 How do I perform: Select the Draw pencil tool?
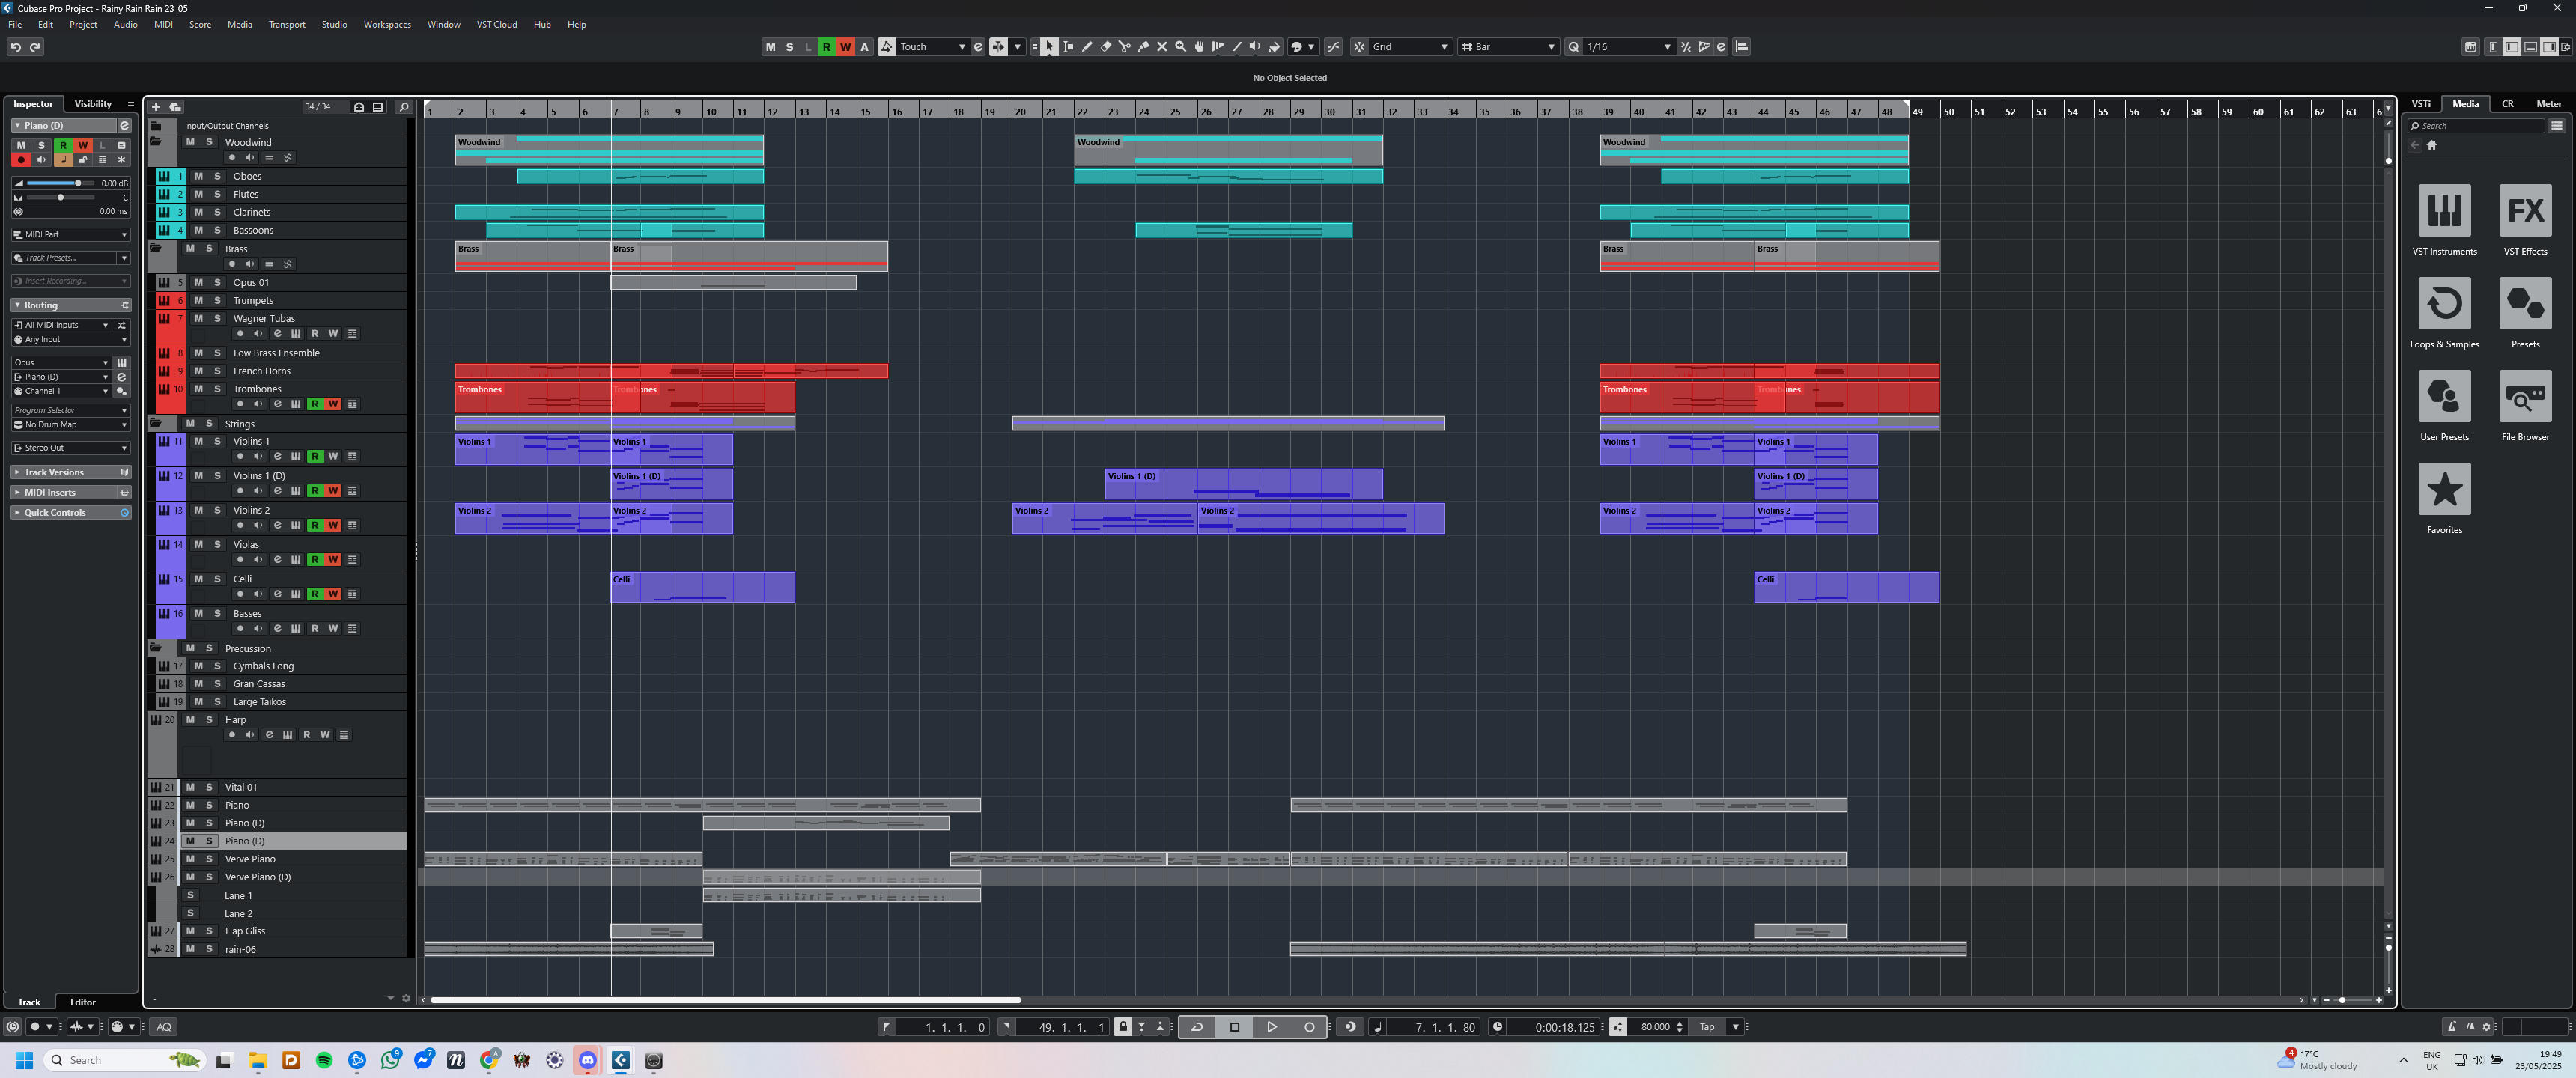coord(1087,47)
